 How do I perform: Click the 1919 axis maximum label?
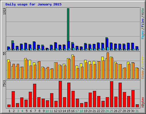(x=4, y=11)
